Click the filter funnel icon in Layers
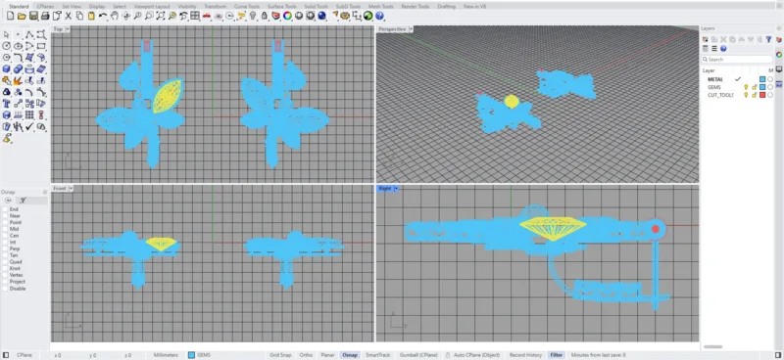This screenshot has width=784, height=360. pos(768,39)
